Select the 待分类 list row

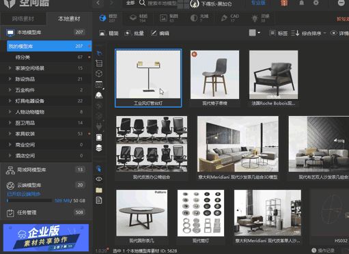pyautogui.click(x=46, y=57)
